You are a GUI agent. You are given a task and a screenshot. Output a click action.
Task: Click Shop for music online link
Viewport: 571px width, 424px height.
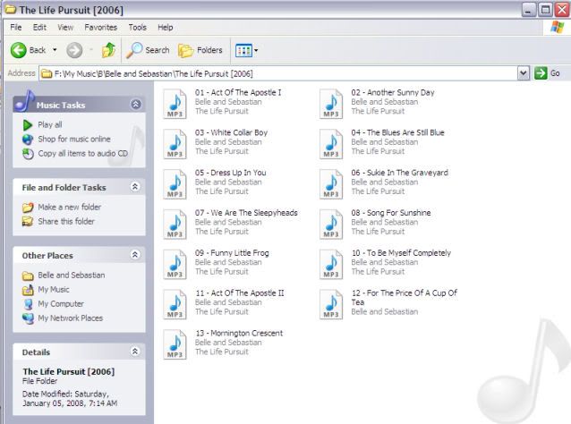tap(74, 139)
